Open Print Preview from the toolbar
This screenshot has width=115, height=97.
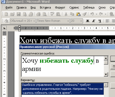[45, 14]
